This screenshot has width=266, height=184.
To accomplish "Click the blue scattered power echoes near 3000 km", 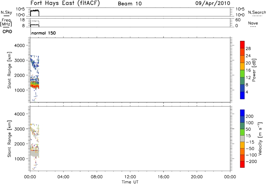I will pyautogui.click(x=35, y=63).
